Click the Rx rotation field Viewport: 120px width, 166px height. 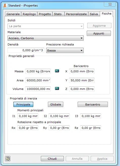tap(28, 128)
